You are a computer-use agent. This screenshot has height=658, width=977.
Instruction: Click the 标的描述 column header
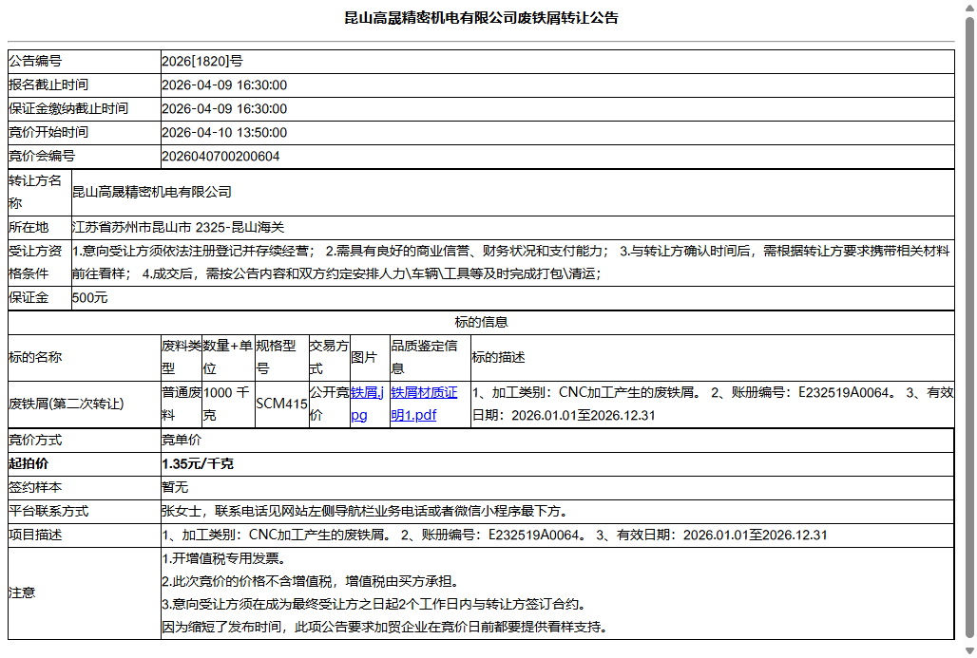pyautogui.click(x=712, y=357)
